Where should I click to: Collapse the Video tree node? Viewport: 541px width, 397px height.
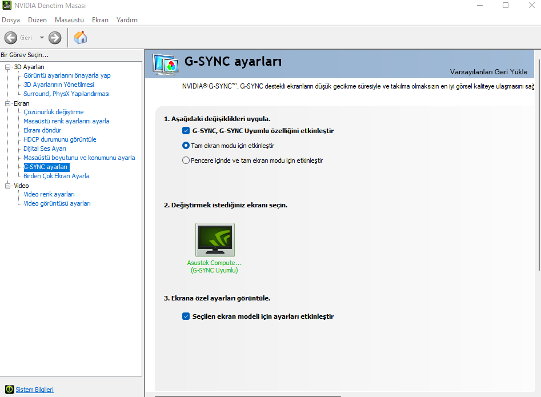tap(7, 186)
